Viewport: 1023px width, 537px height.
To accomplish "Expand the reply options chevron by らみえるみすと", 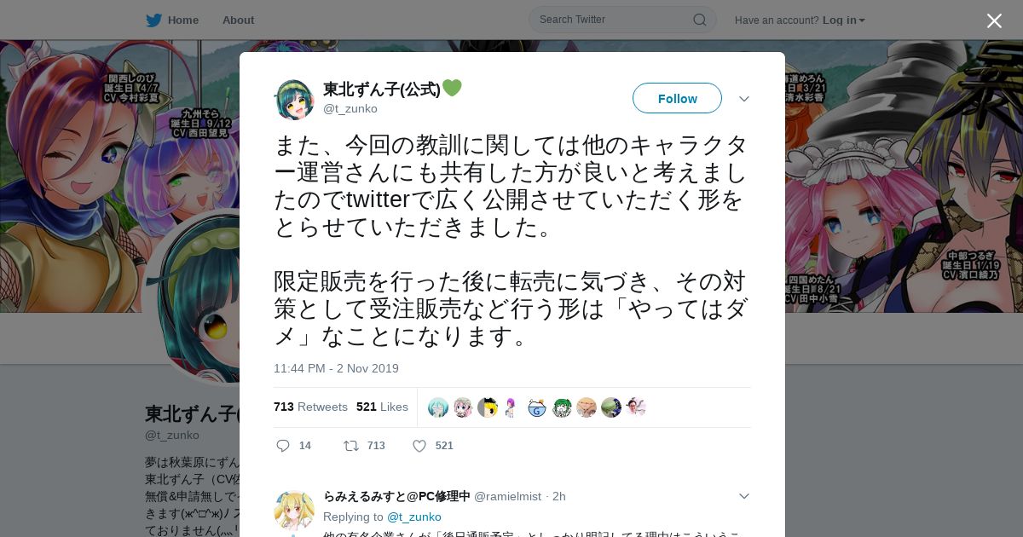I will click(x=743, y=496).
